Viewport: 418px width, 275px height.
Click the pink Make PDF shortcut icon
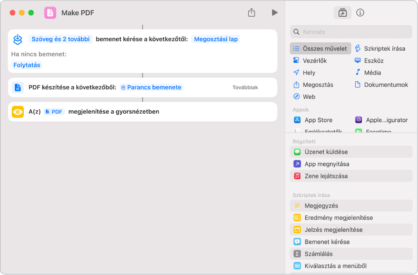[50, 13]
